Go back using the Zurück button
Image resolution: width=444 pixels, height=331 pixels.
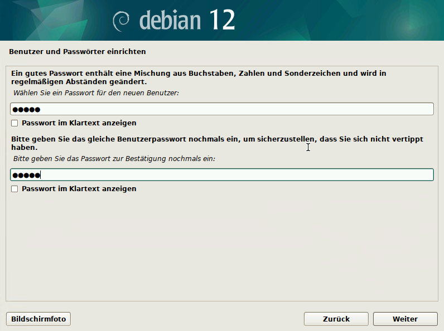pyautogui.click(x=336, y=319)
